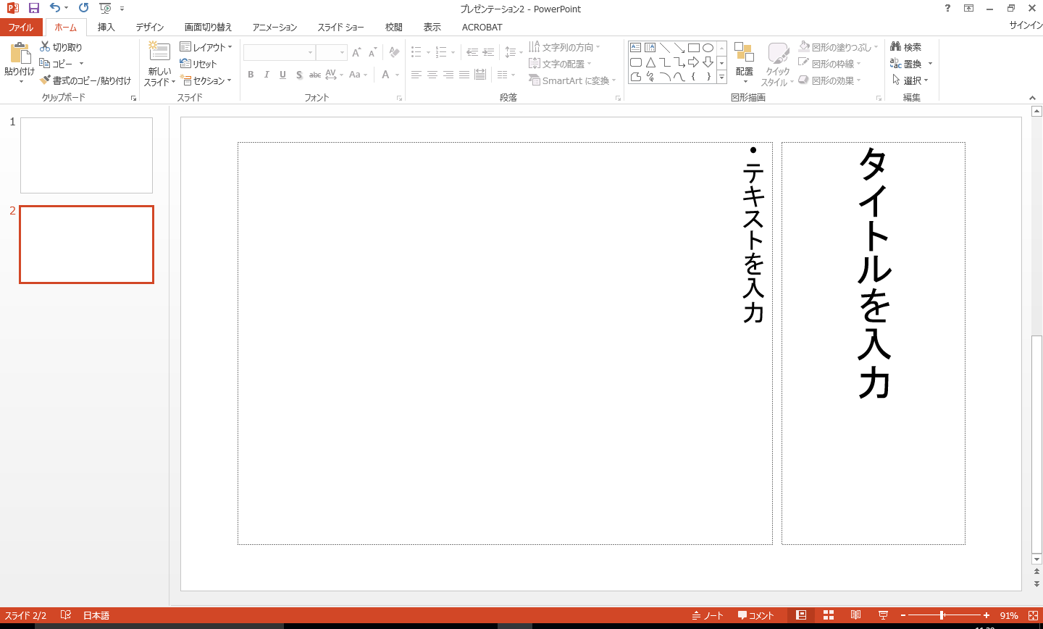
Task: Click Find (検索) binoculars button
Action: point(906,46)
